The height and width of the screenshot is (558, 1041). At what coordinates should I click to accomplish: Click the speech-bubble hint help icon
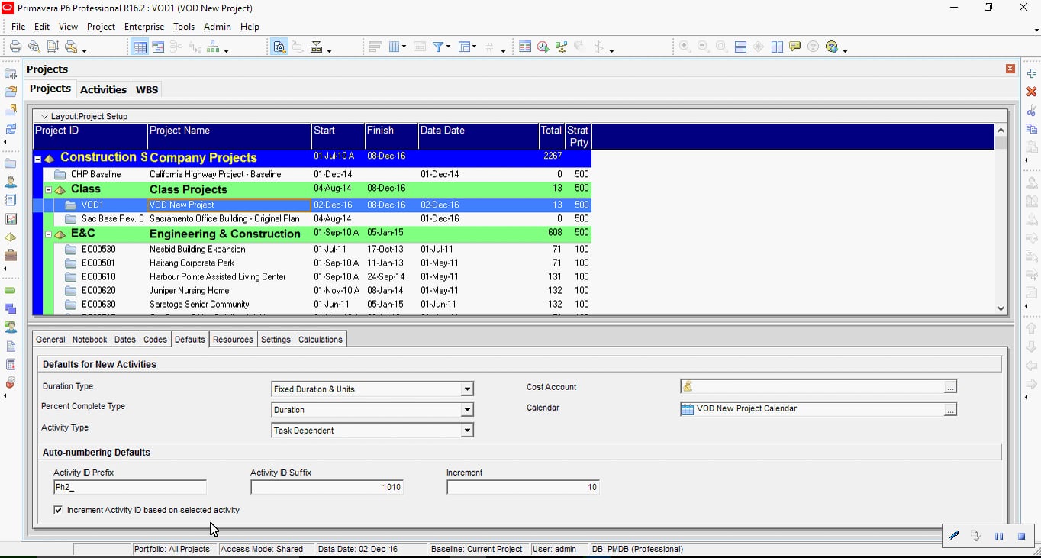click(x=795, y=47)
